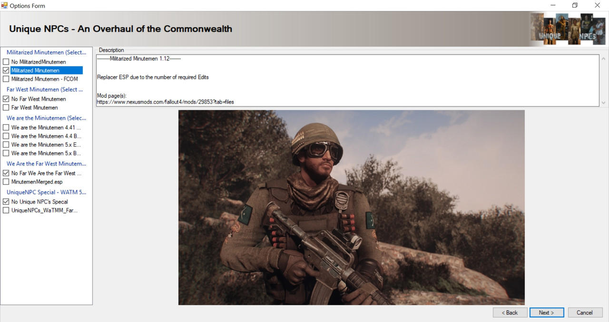The width and height of the screenshot is (609, 322).
Task: Click the Options Form window icon
Action: [x=5, y=6]
